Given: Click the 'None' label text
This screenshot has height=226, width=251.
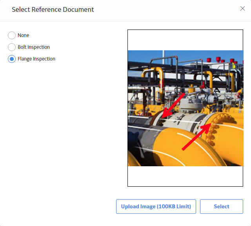Looking at the screenshot, I should point(24,35).
